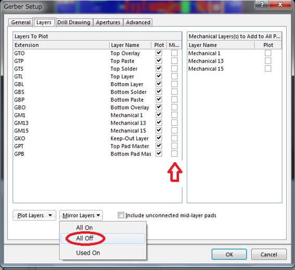The width and height of the screenshot is (295, 270).
Task: Go to the Advanced tab
Action: tap(138, 22)
